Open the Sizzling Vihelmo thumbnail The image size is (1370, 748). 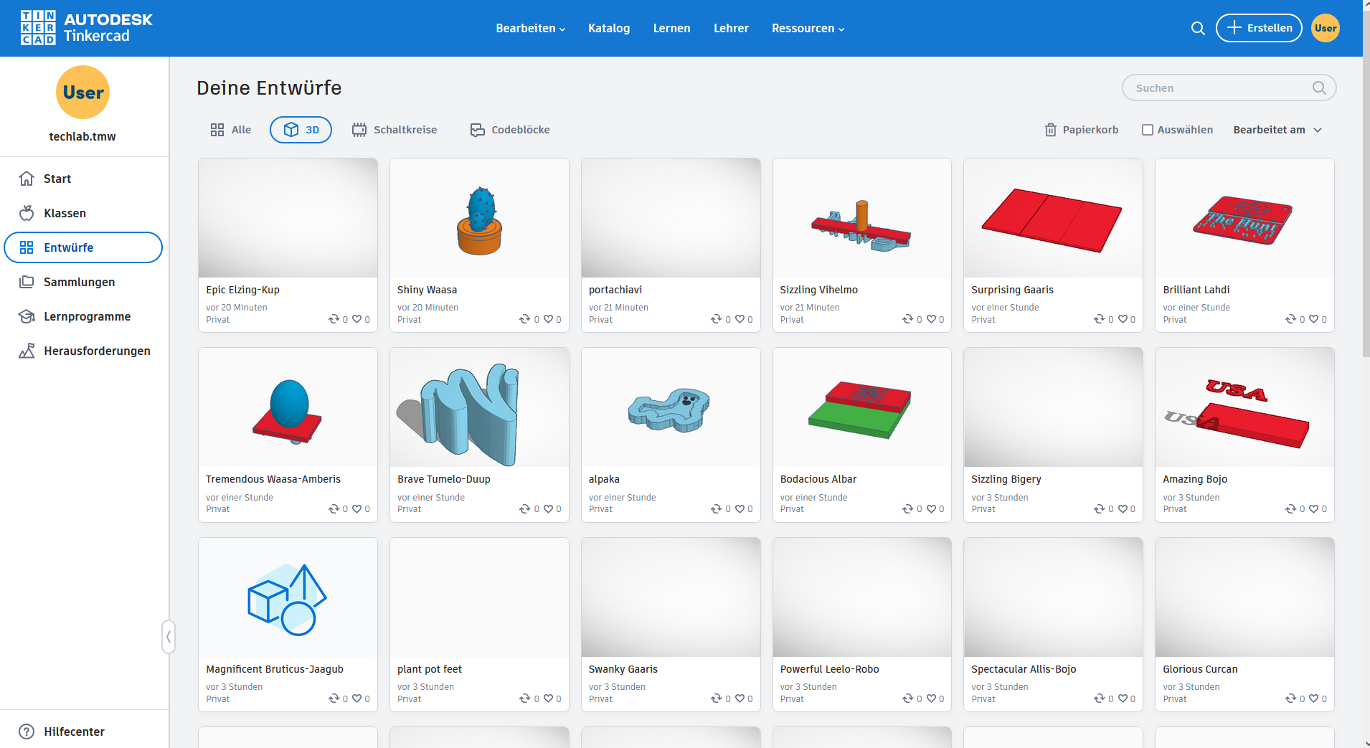862,218
